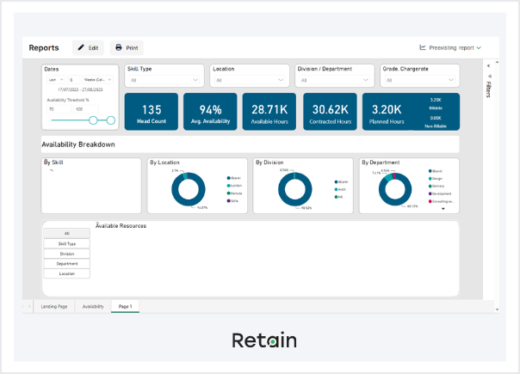Open the Location filter dropdown
The height and width of the screenshot is (374, 520).
click(x=251, y=81)
